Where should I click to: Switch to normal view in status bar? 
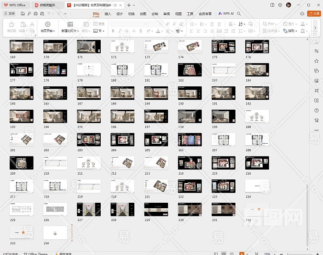pos(215,254)
